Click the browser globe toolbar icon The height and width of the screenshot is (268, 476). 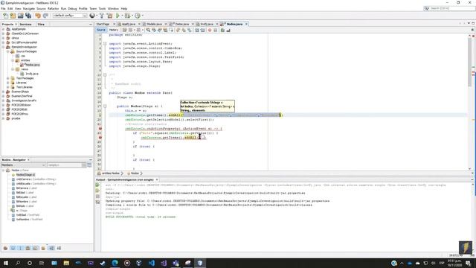pos(92,16)
